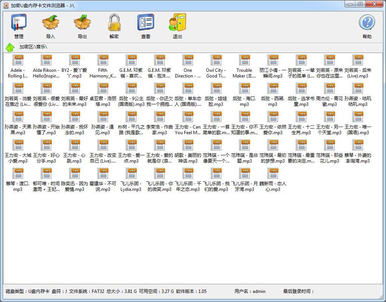Select 王力宏 - 十二生肖.mp3 file
This screenshot has width=386, height=302.
click(301, 123)
